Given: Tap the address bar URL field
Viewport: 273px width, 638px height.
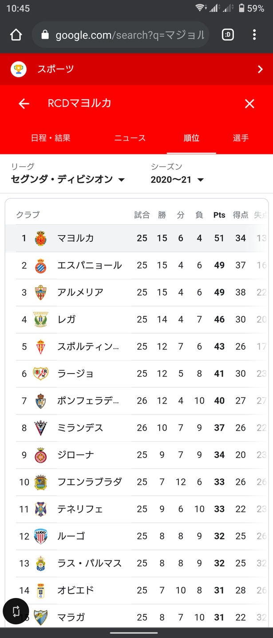Looking at the screenshot, I should click(x=129, y=35).
